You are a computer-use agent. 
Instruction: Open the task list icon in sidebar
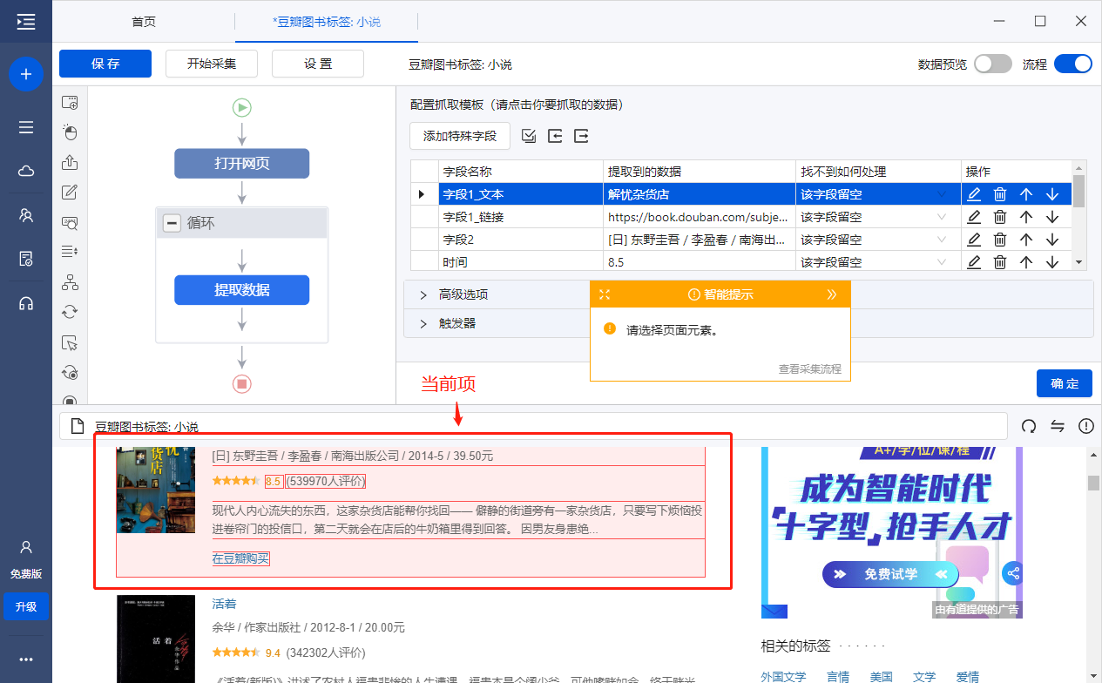click(x=26, y=127)
